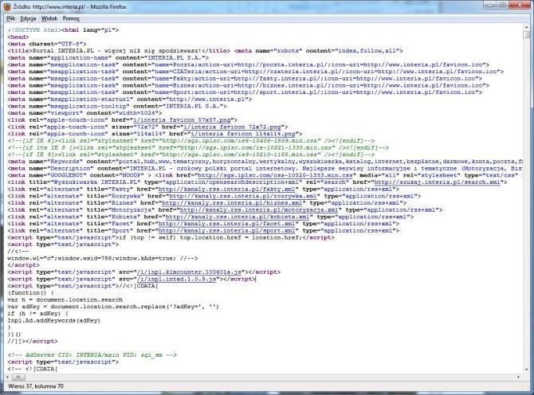Click the vertical scrollbar down arrow

pos(527,370)
